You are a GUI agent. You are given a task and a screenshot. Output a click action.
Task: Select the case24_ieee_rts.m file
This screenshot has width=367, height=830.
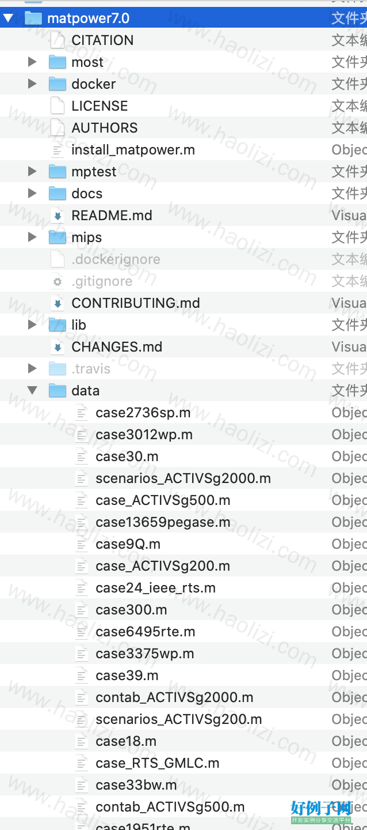(155, 588)
